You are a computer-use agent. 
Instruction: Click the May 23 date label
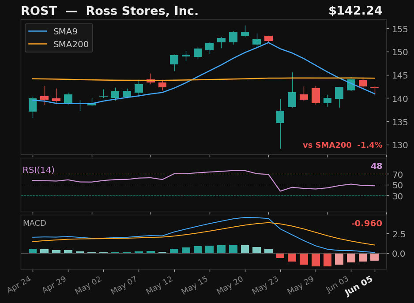(266, 285)
